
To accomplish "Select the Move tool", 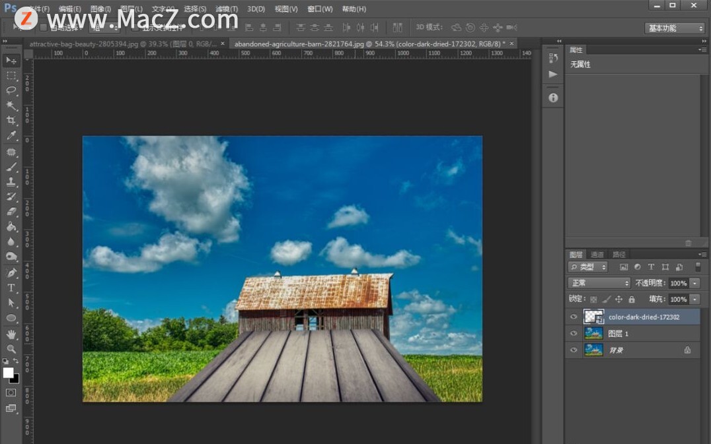I will 11,60.
